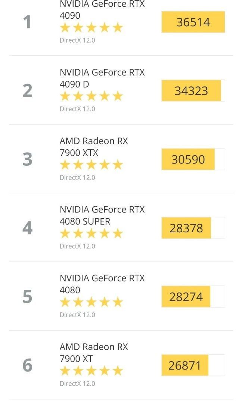Select the five stars under RTX 4080
The height and width of the screenshot is (404, 242).
point(91,302)
